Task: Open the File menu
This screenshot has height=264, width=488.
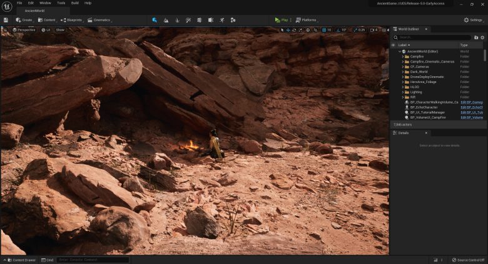Action: pyautogui.click(x=19, y=3)
